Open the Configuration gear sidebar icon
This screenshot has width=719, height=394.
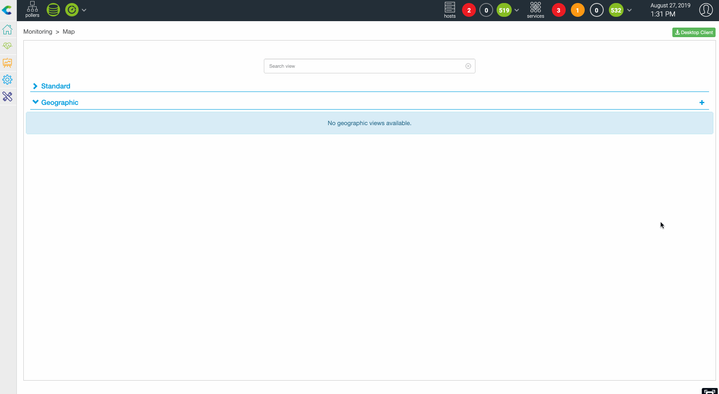coord(7,80)
